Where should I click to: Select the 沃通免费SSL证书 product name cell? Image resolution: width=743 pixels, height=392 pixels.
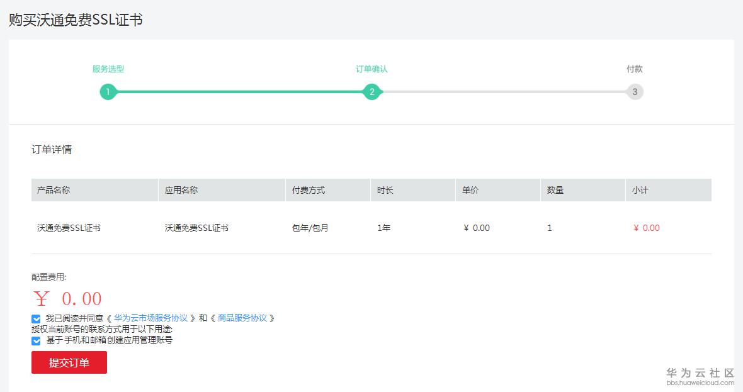(x=70, y=228)
